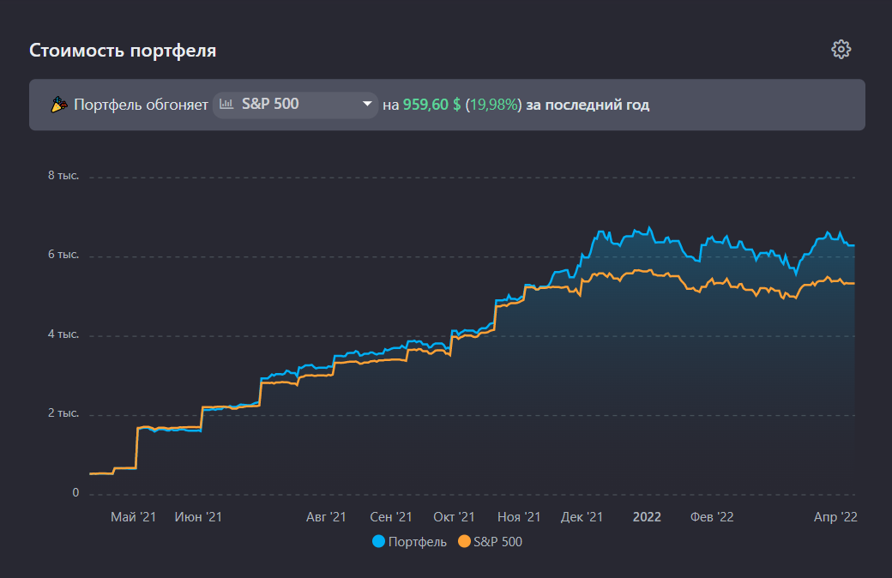Select the Апр '22 axis label
Viewport: 892px width, 578px height.
coord(837,517)
